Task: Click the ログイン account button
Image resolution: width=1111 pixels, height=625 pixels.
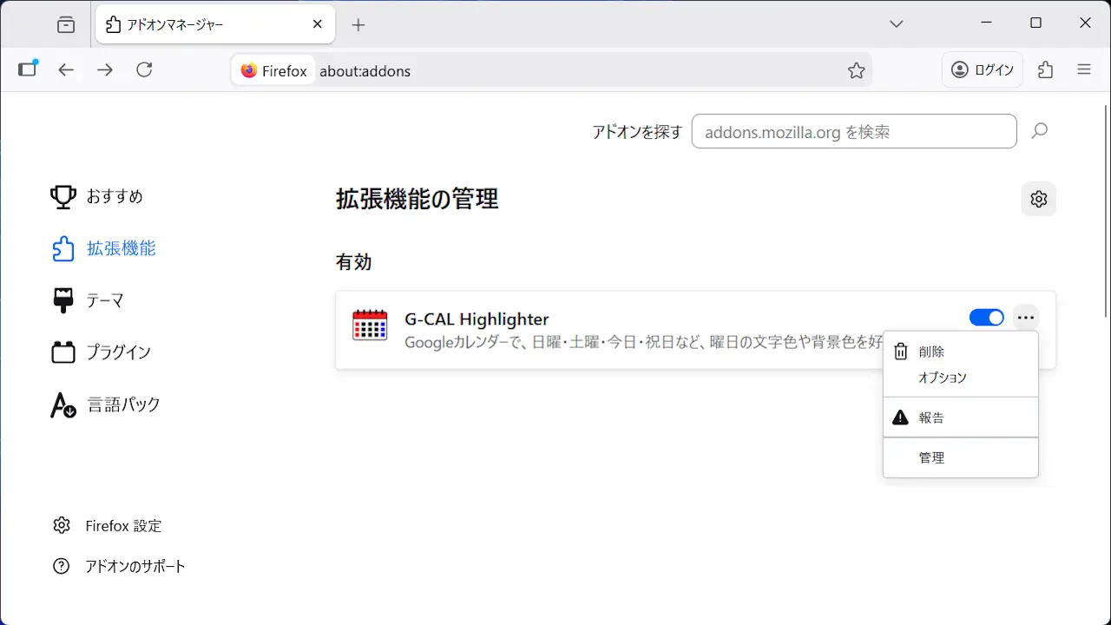Action: (983, 70)
